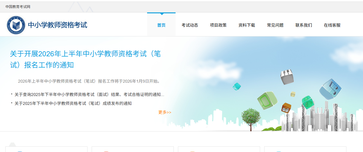Viewport: 363px width, 152px height.
Task: Open the 2025年下半年笔试成绩发布 notice
Action: [x=73, y=103]
